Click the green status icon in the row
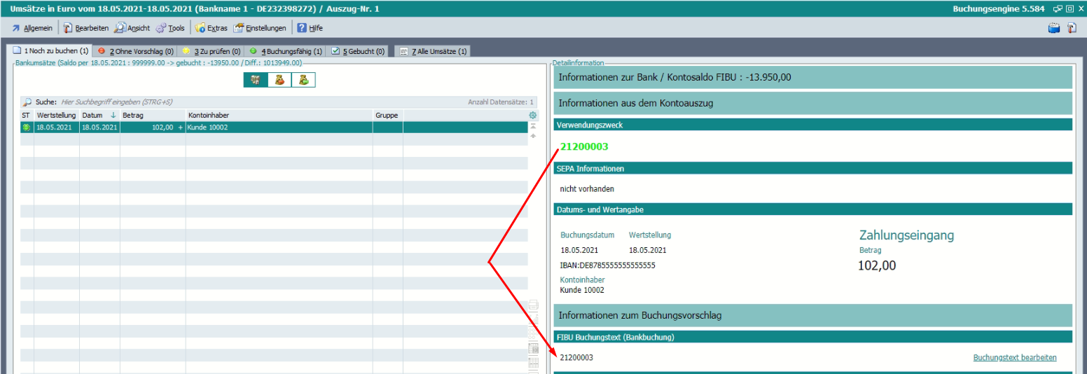The width and height of the screenshot is (1087, 374). (x=27, y=127)
